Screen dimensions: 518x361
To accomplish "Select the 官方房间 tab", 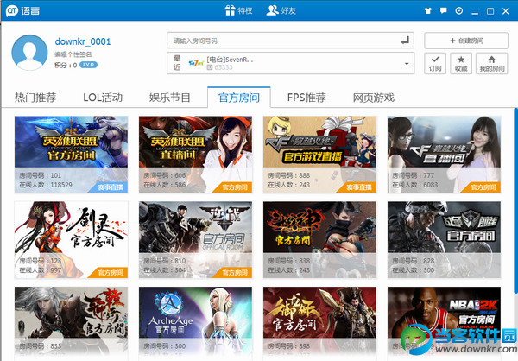I will [239, 98].
